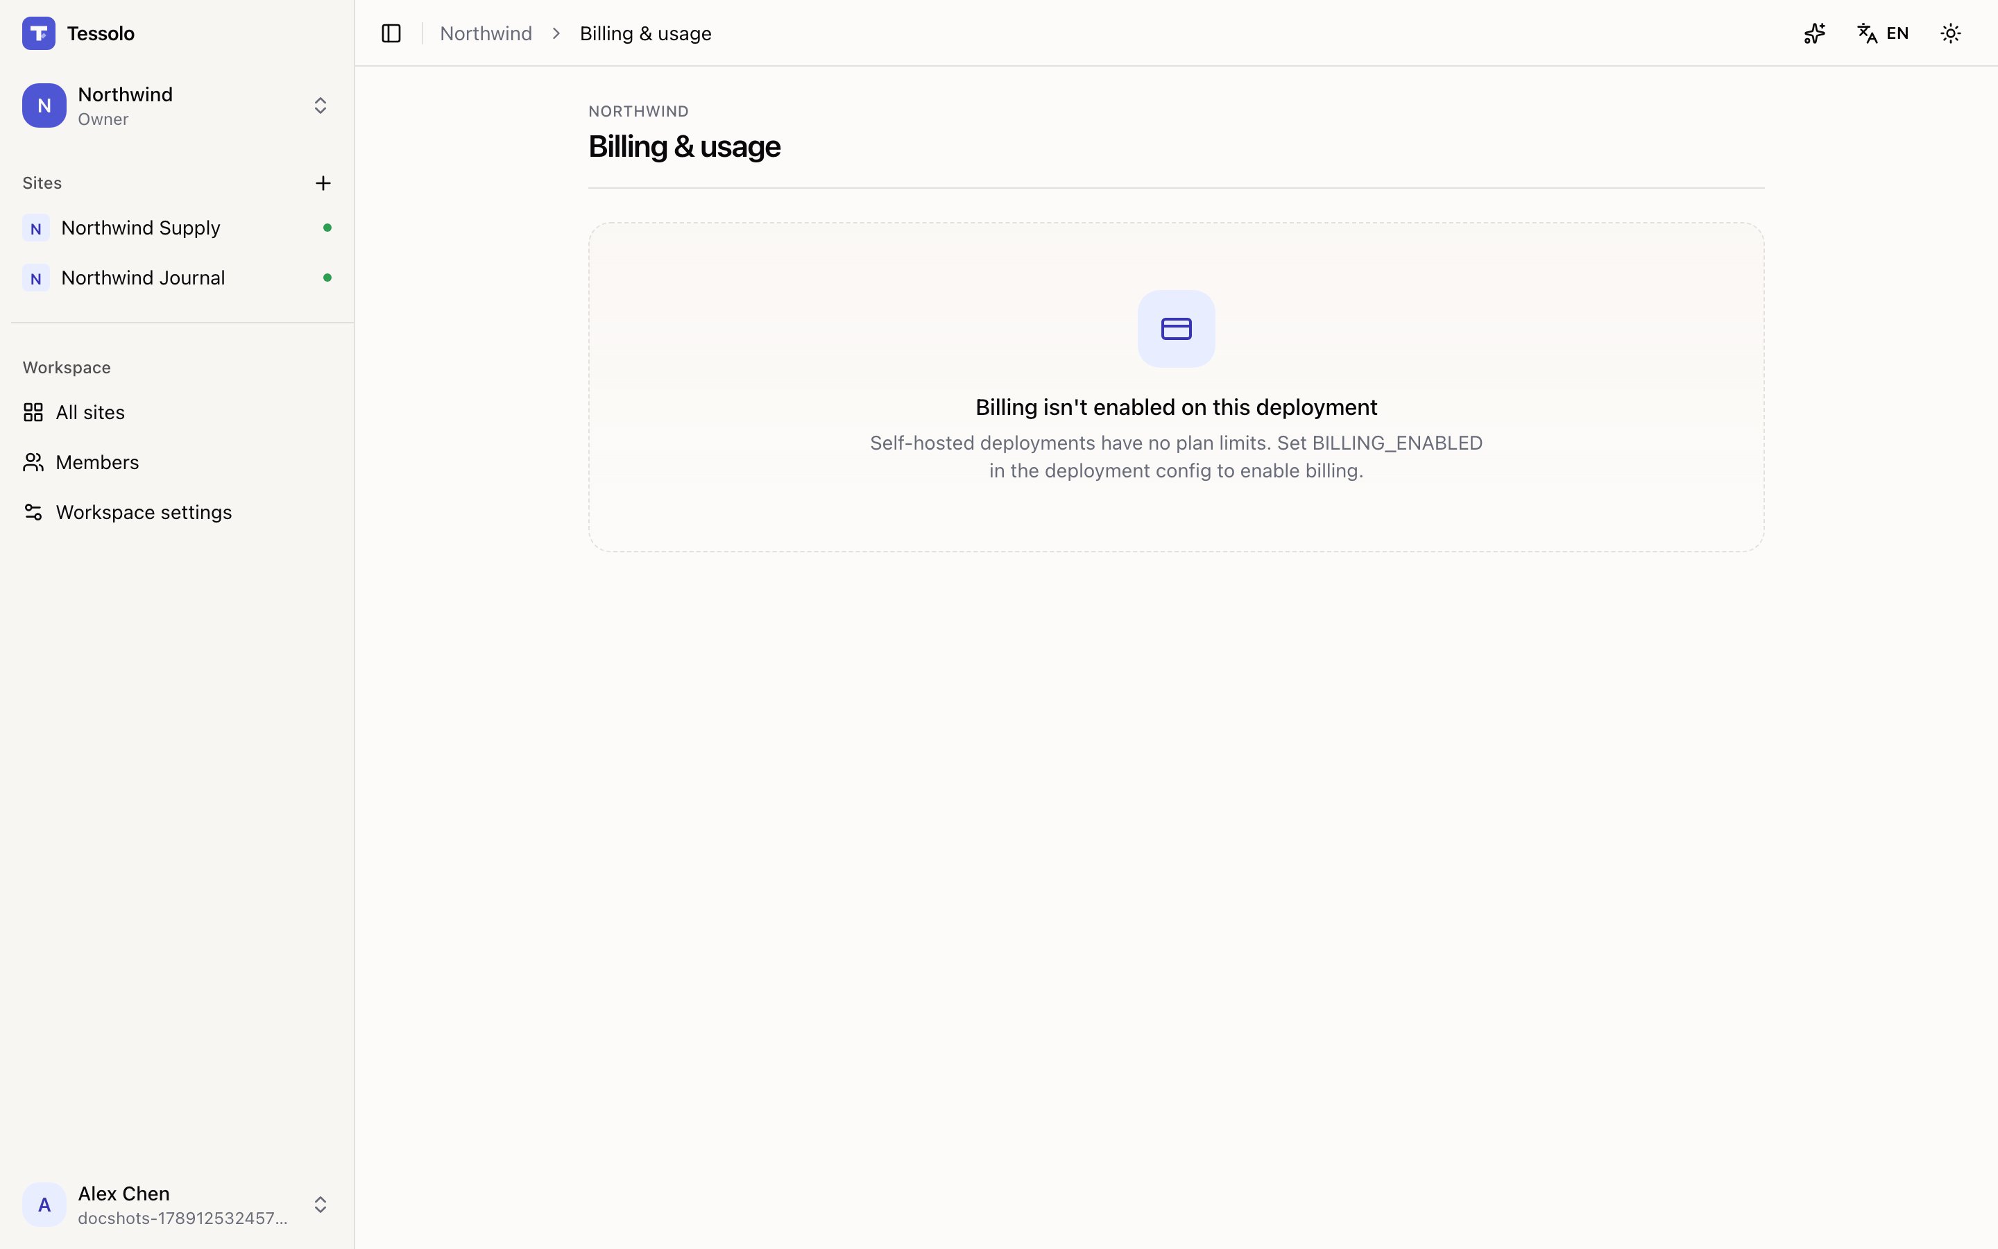Click the Northwind breadcrumb link
Screen dimensions: 1998x1249
(486, 33)
